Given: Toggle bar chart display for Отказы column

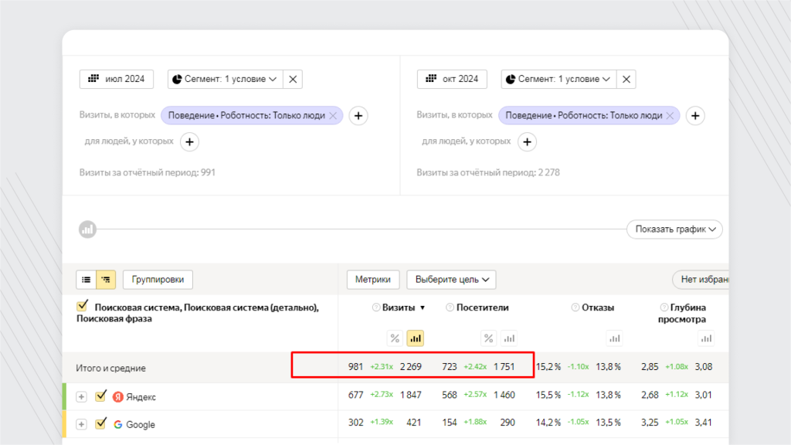Looking at the screenshot, I should pos(614,338).
